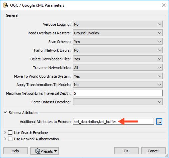Collapse the Schema Attributes section
This screenshot has height=158, width=169.
coord(5,112)
